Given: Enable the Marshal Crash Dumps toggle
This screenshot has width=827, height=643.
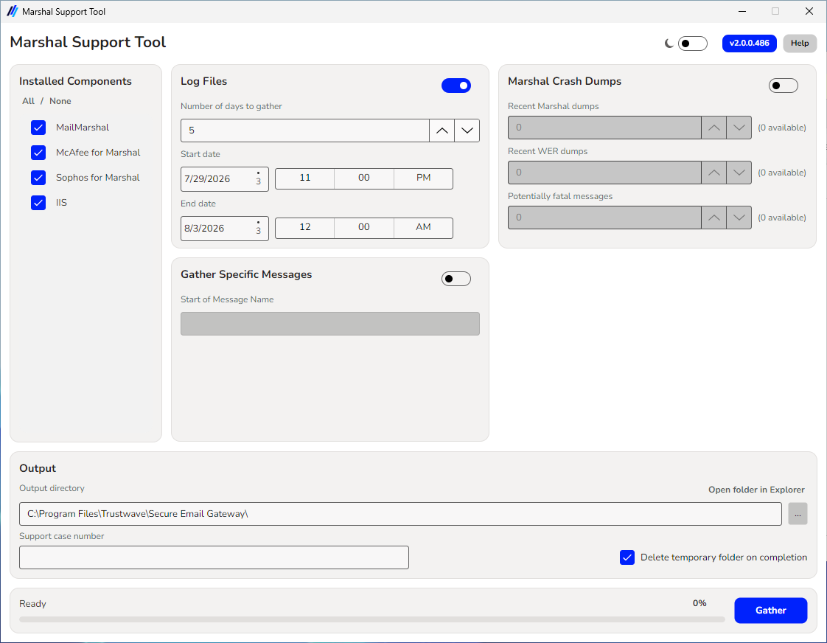Looking at the screenshot, I should (784, 86).
